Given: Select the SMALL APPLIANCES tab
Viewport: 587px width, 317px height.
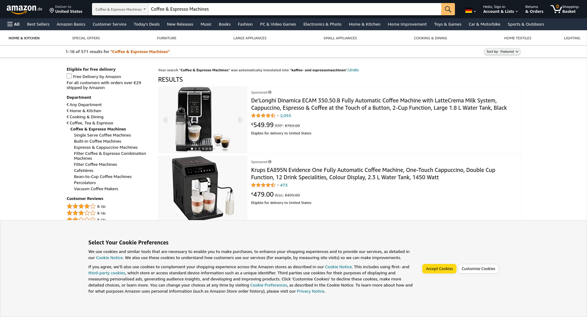Looking at the screenshot, I should [340, 38].
